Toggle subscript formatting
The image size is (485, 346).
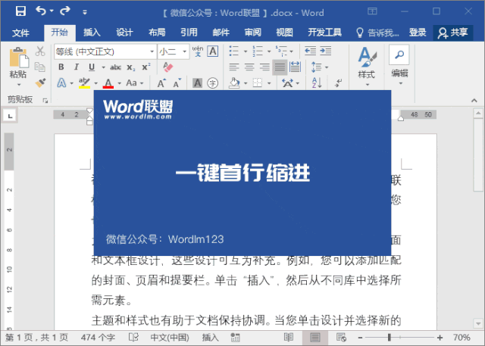(131, 67)
